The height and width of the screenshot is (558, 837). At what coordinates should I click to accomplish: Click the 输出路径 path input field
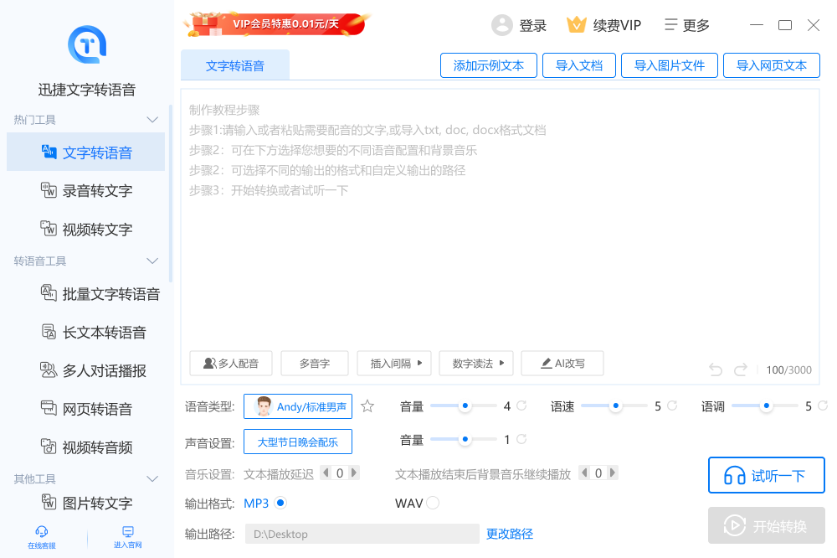[362, 534]
